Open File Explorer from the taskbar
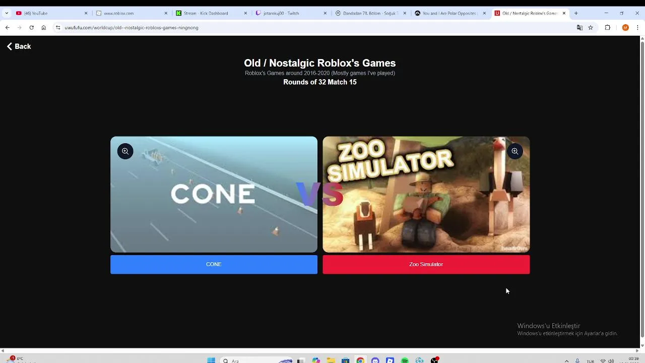 point(331,360)
